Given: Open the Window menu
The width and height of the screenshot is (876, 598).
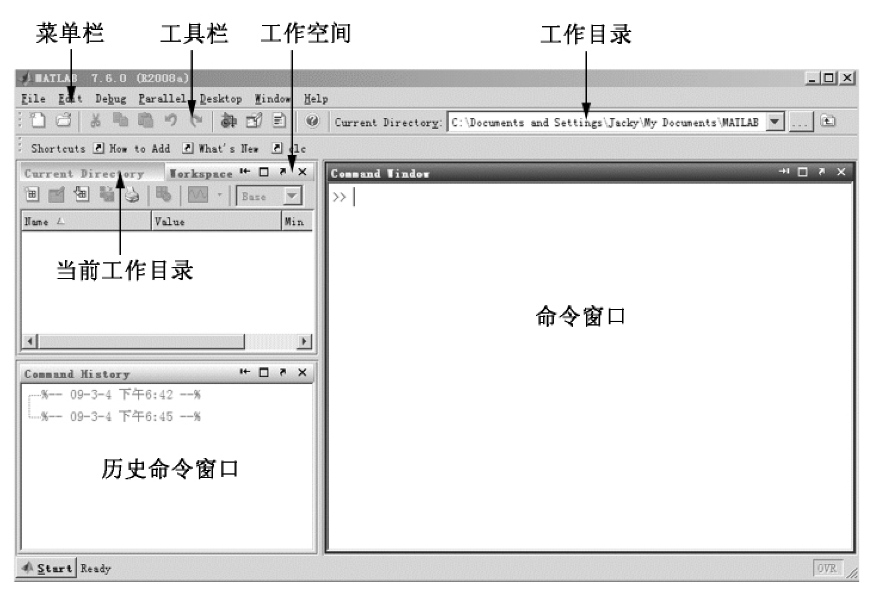Looking at the screenshot, I should (x=272, y=99).
